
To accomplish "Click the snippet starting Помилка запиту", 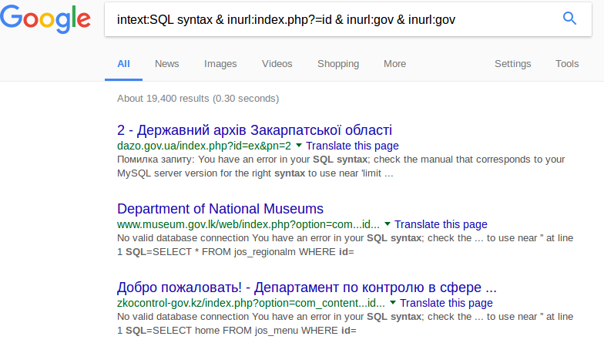I will click(x=341, y=166).
